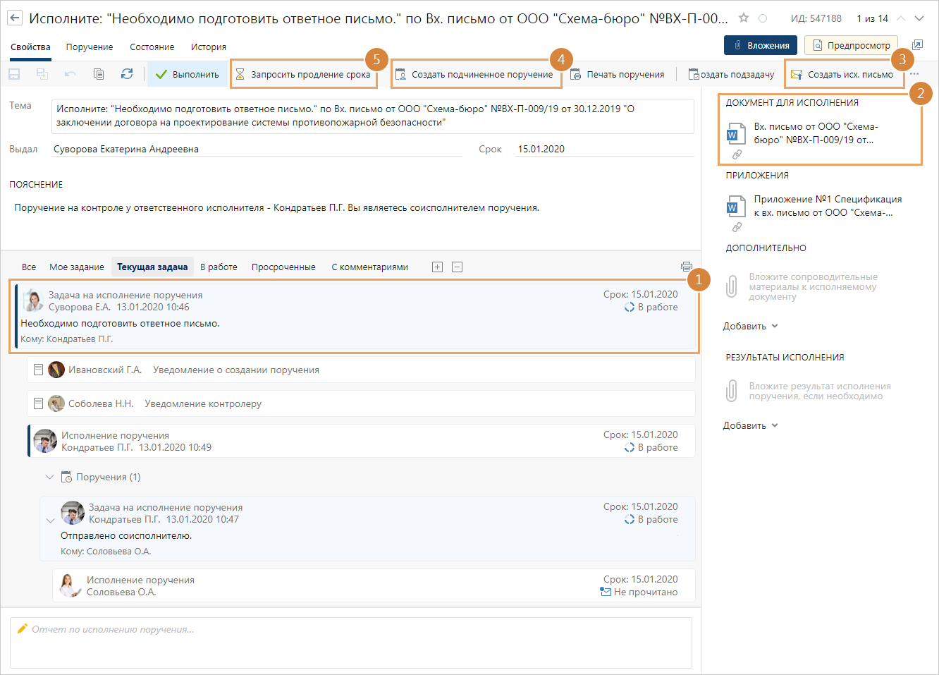This screenshot has height=675, width=939.
Task: Click the refresh icon in toolbar
Action: point(127,74)
